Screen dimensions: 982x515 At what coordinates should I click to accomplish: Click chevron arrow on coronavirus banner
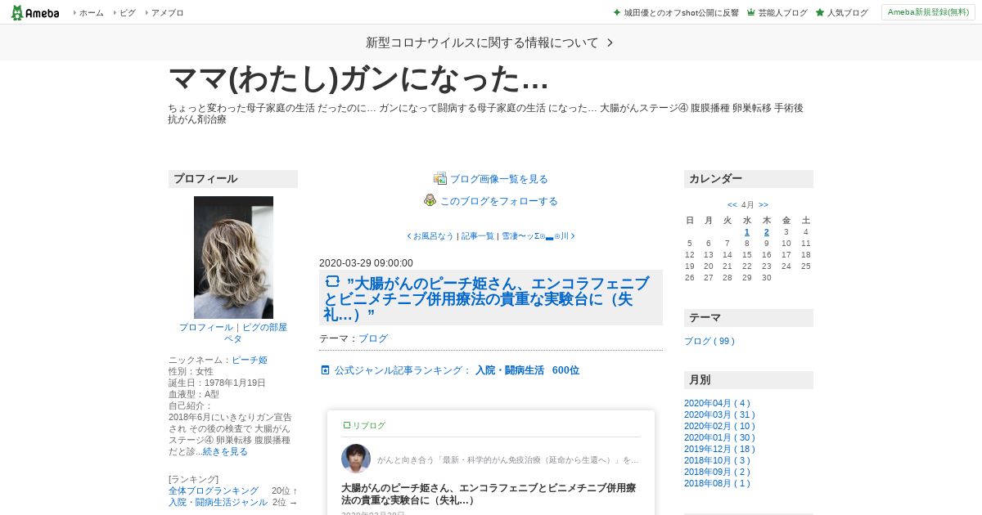[610, 43]
